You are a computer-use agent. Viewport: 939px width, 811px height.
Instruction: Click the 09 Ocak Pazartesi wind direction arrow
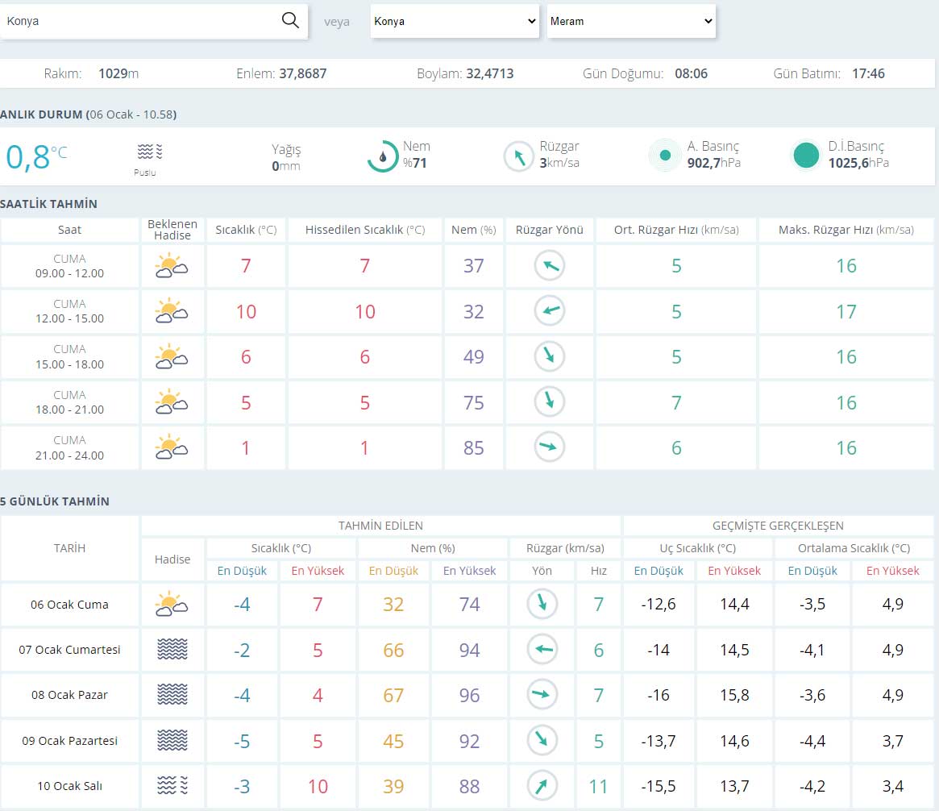pyautogui.click(x=542, y=740)
